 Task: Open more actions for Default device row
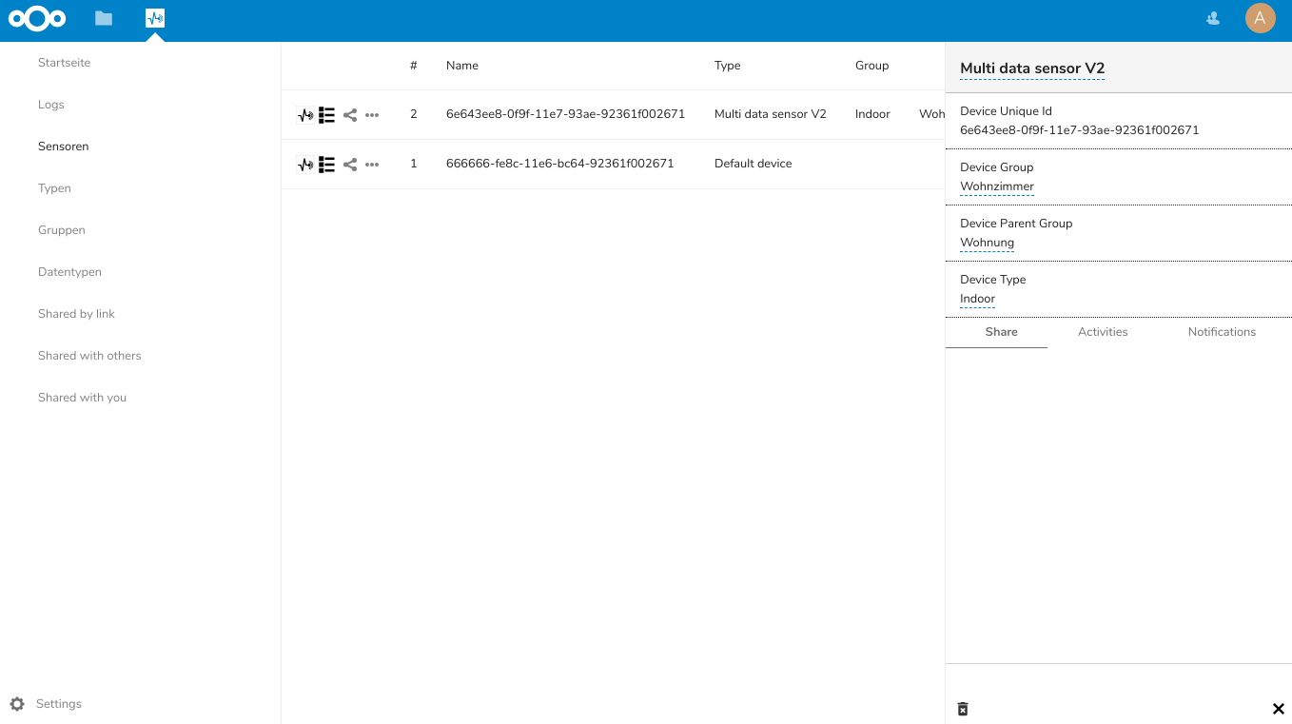coord(372,164)
